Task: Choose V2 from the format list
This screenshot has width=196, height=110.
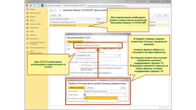Action: click(x=101, y=101)
